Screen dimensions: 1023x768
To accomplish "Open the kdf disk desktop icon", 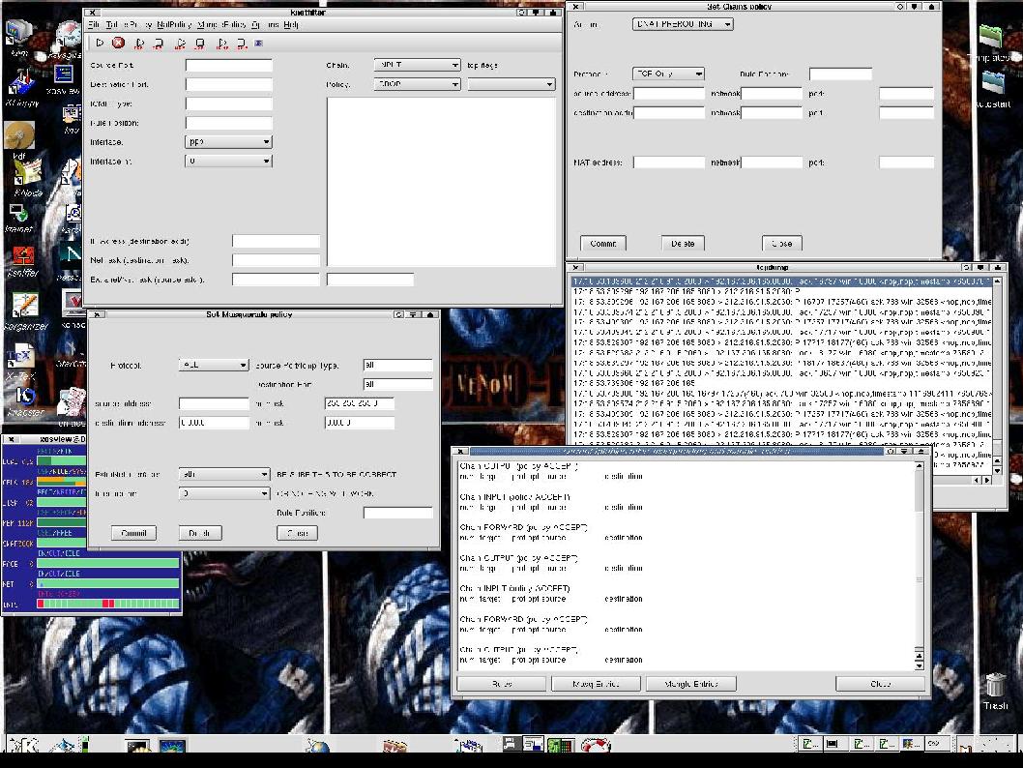I will tap(19, 140).
